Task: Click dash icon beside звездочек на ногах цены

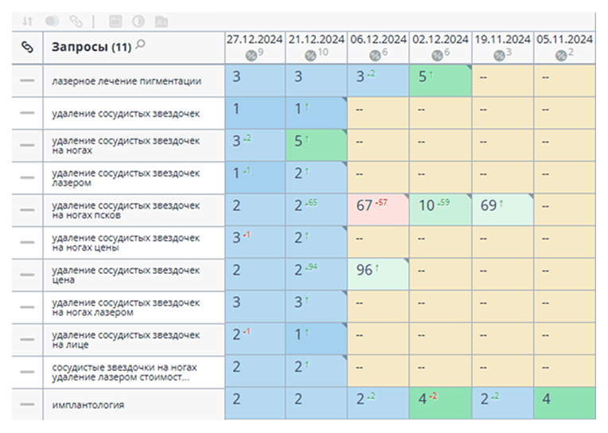Action: (x=27, y=242)
